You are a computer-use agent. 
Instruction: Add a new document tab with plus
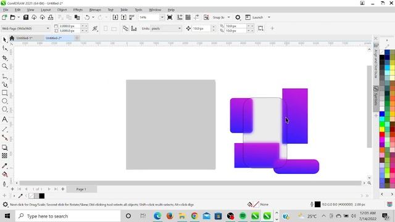click(77, 38)
